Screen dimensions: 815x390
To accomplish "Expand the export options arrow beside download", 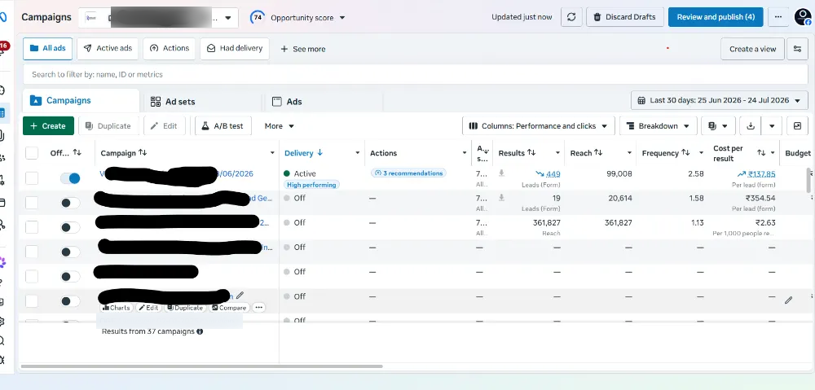I will (772, 125).
